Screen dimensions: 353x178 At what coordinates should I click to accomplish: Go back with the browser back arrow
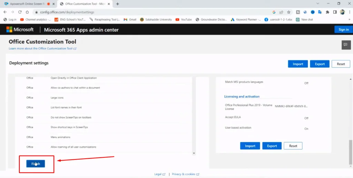[x=5, y=12]
